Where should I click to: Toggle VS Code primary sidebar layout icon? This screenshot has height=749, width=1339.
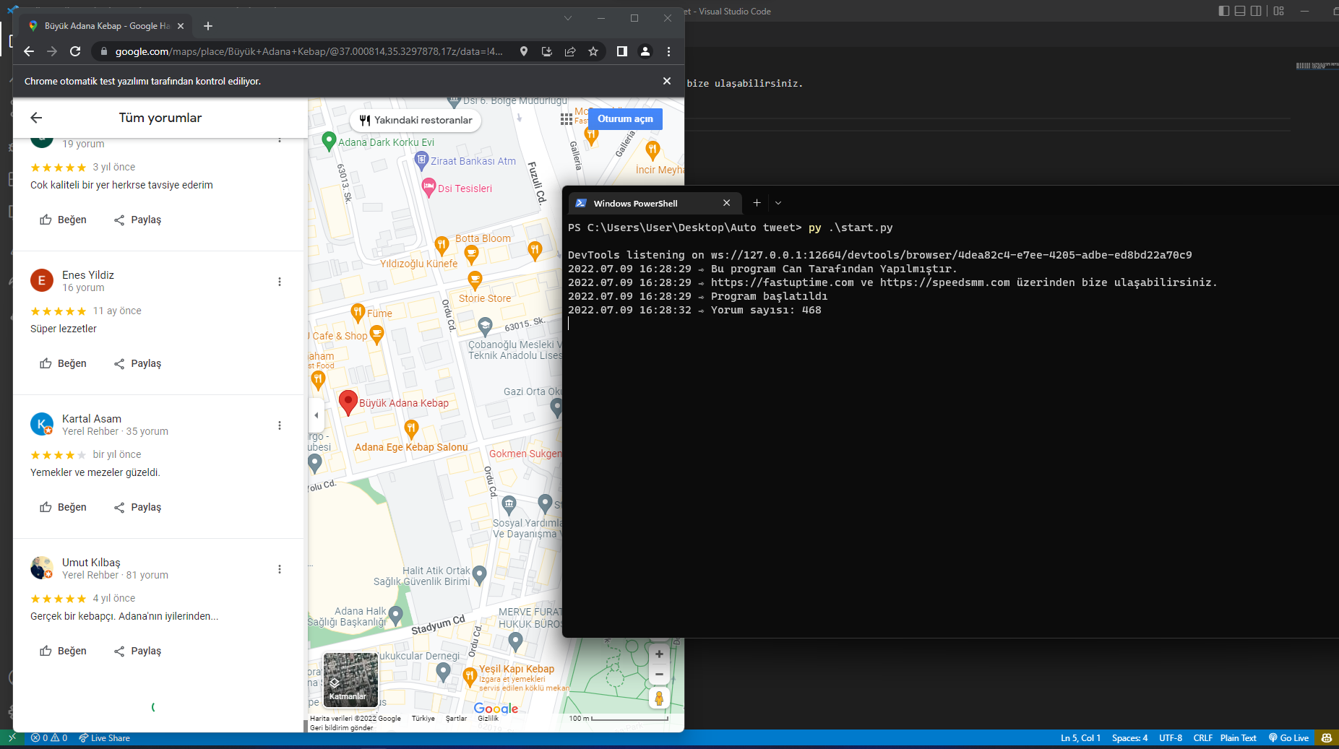1223,11
